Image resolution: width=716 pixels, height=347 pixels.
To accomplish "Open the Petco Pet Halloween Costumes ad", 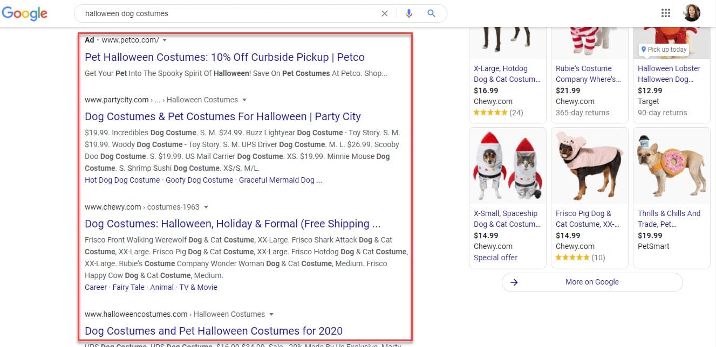I will (x=224, y=57).
